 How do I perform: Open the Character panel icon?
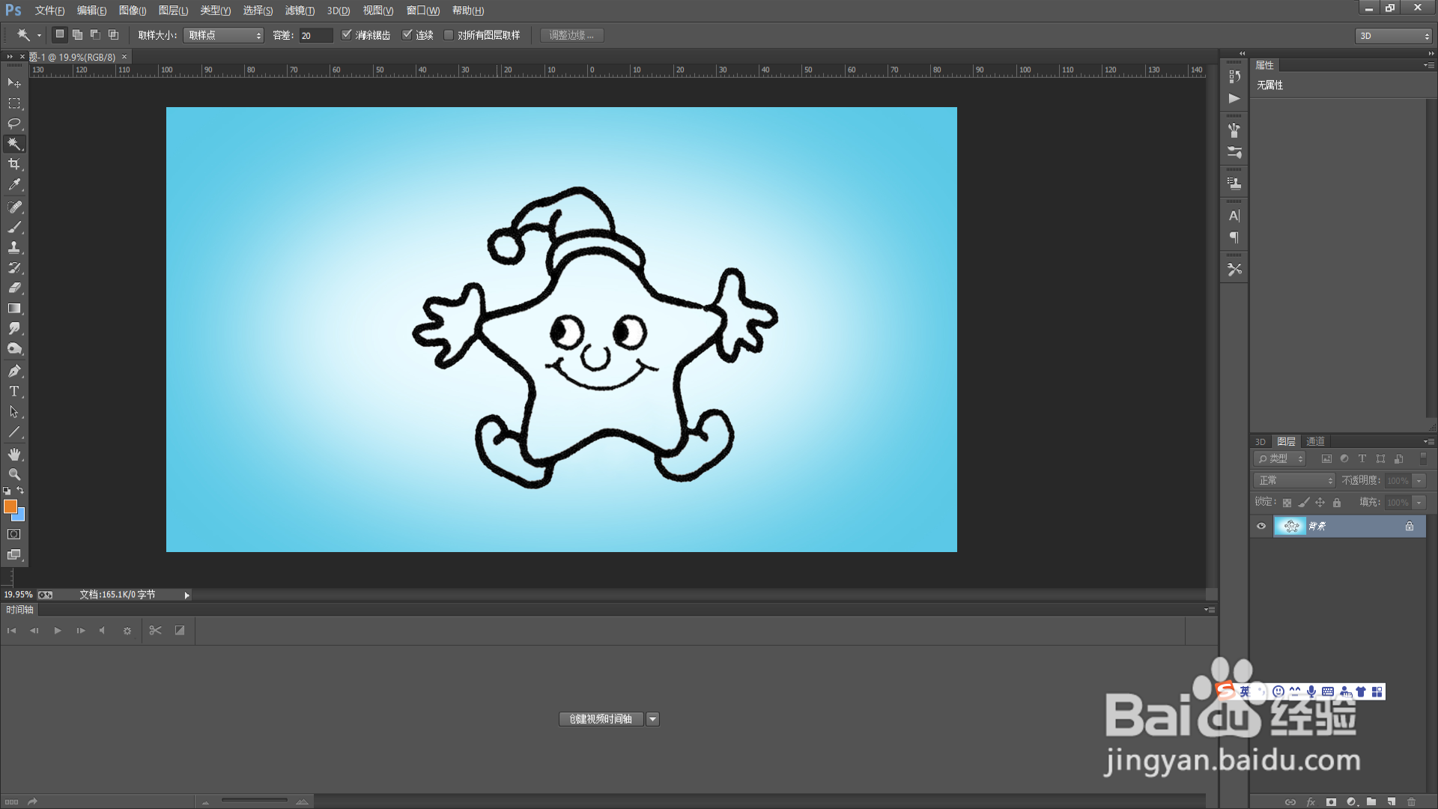(x=1234, y=216)
